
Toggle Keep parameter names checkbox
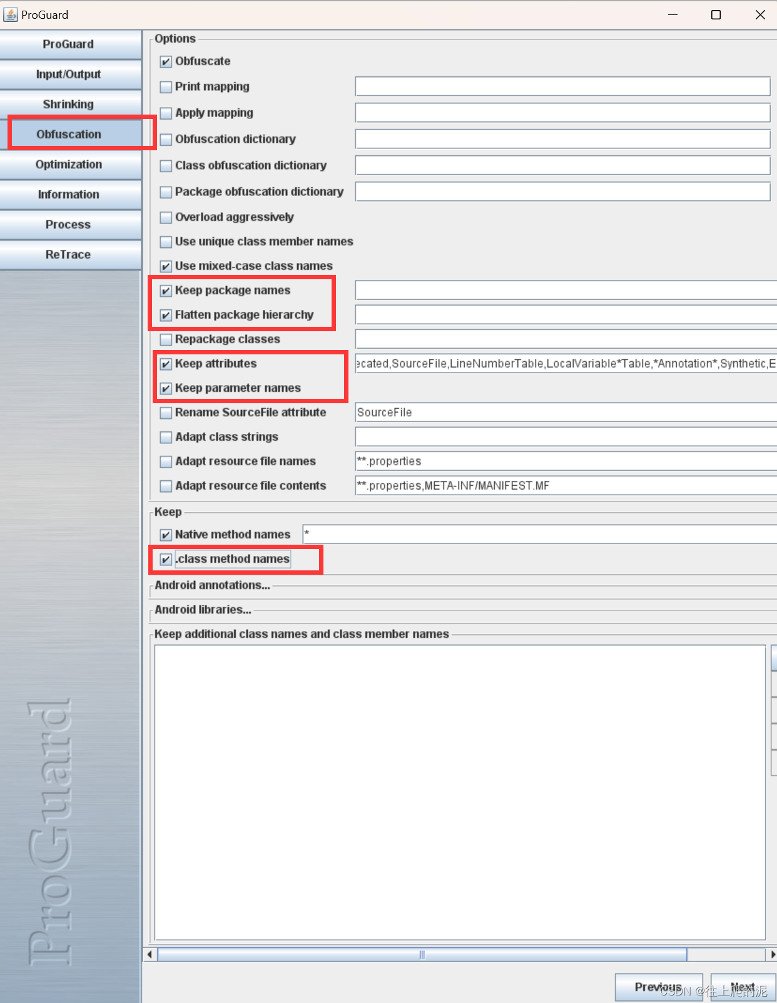[x=166, y=388]
